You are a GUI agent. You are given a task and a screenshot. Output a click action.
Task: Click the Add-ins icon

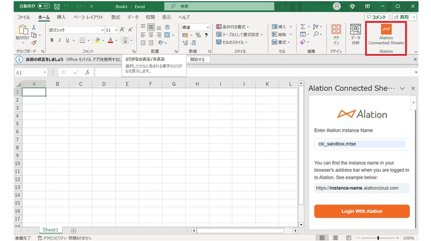pos(336,29)
